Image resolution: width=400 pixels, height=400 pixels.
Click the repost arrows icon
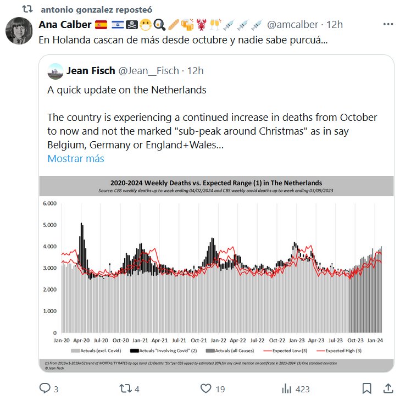[125, 388]
